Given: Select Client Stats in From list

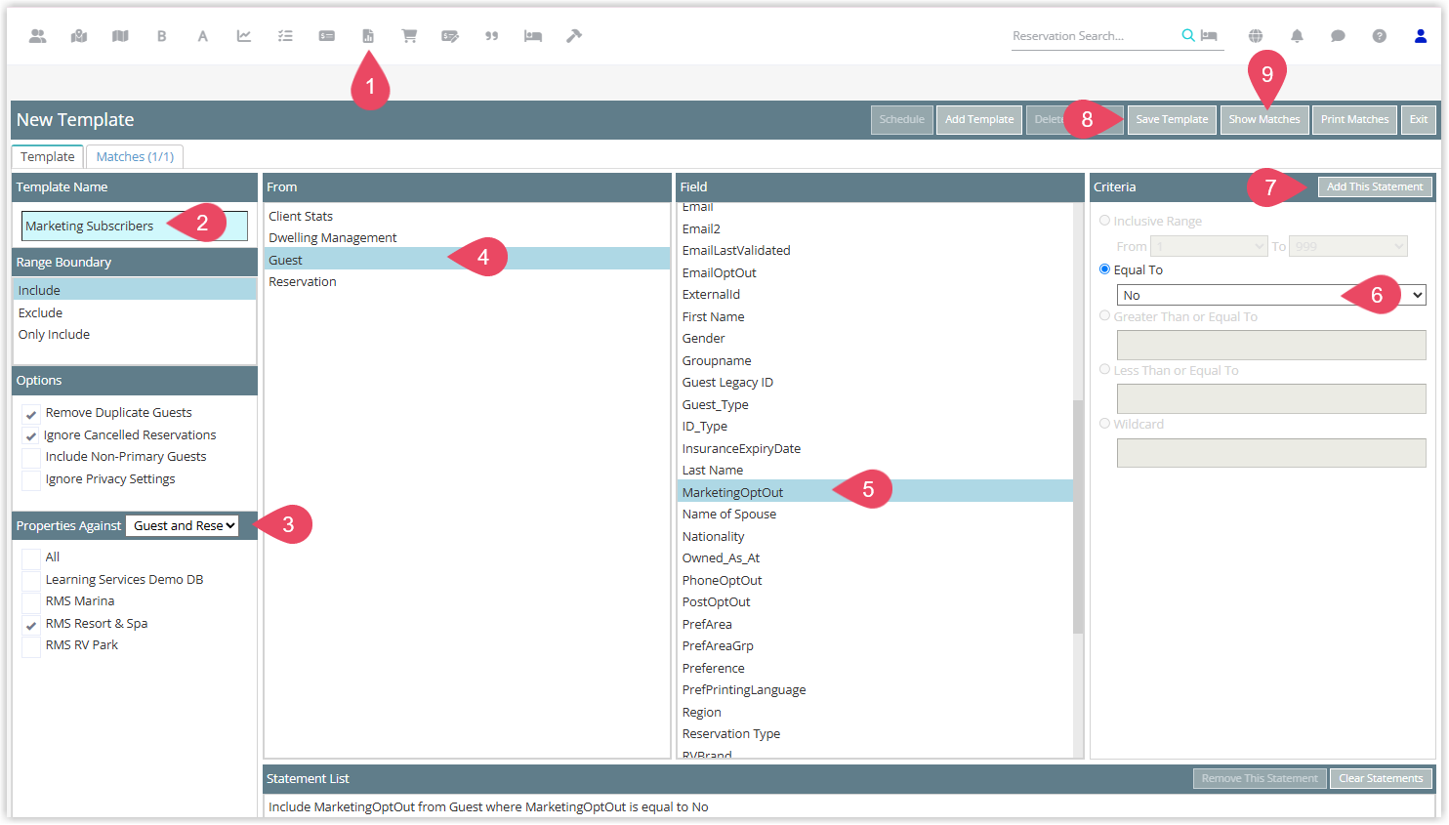Looking at the screenshot, I should pos(467,216).
